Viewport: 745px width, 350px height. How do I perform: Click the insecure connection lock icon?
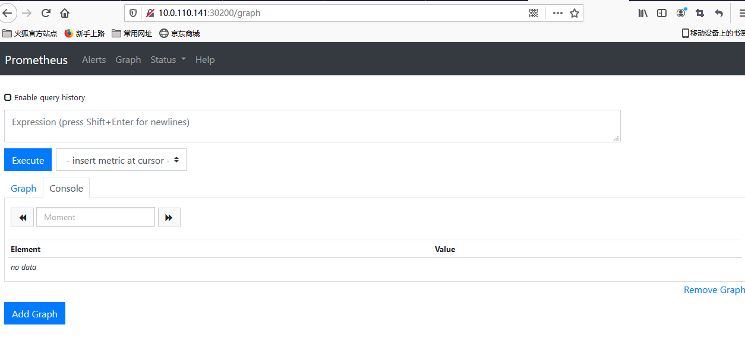pos(150,13)
